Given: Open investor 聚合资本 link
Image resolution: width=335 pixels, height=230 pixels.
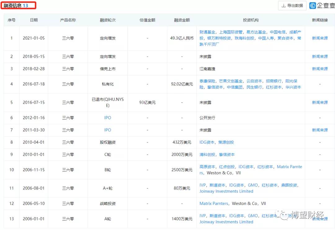Looking at the screenshot, I should point(285,38).
